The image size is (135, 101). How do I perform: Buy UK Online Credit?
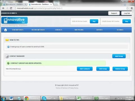tap(94, 21)
